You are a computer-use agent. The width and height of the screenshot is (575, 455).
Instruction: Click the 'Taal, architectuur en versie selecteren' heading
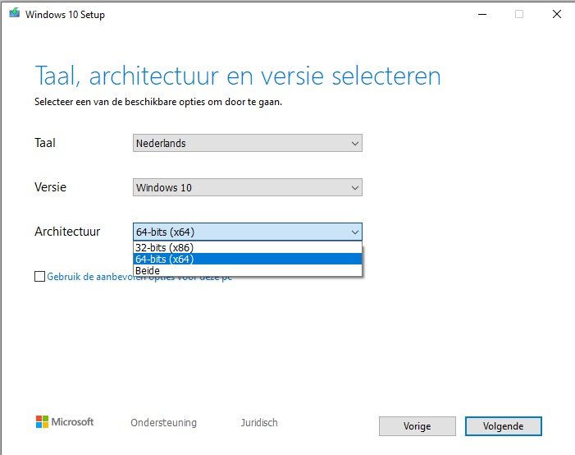tap(238, 76)
